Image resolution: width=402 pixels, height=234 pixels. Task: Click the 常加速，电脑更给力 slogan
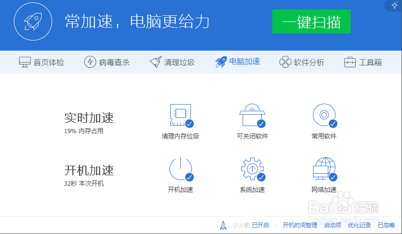coord(137,21)
